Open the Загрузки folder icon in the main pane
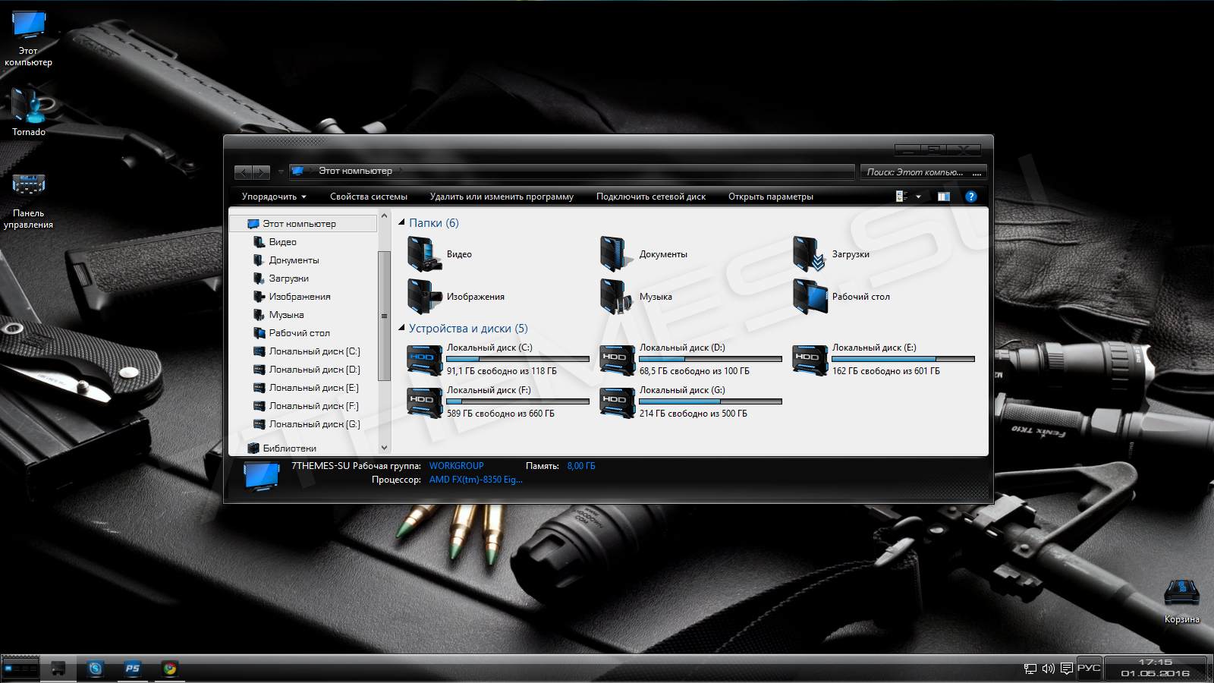The image size is (1214, 683). click(x=810, y=254)
